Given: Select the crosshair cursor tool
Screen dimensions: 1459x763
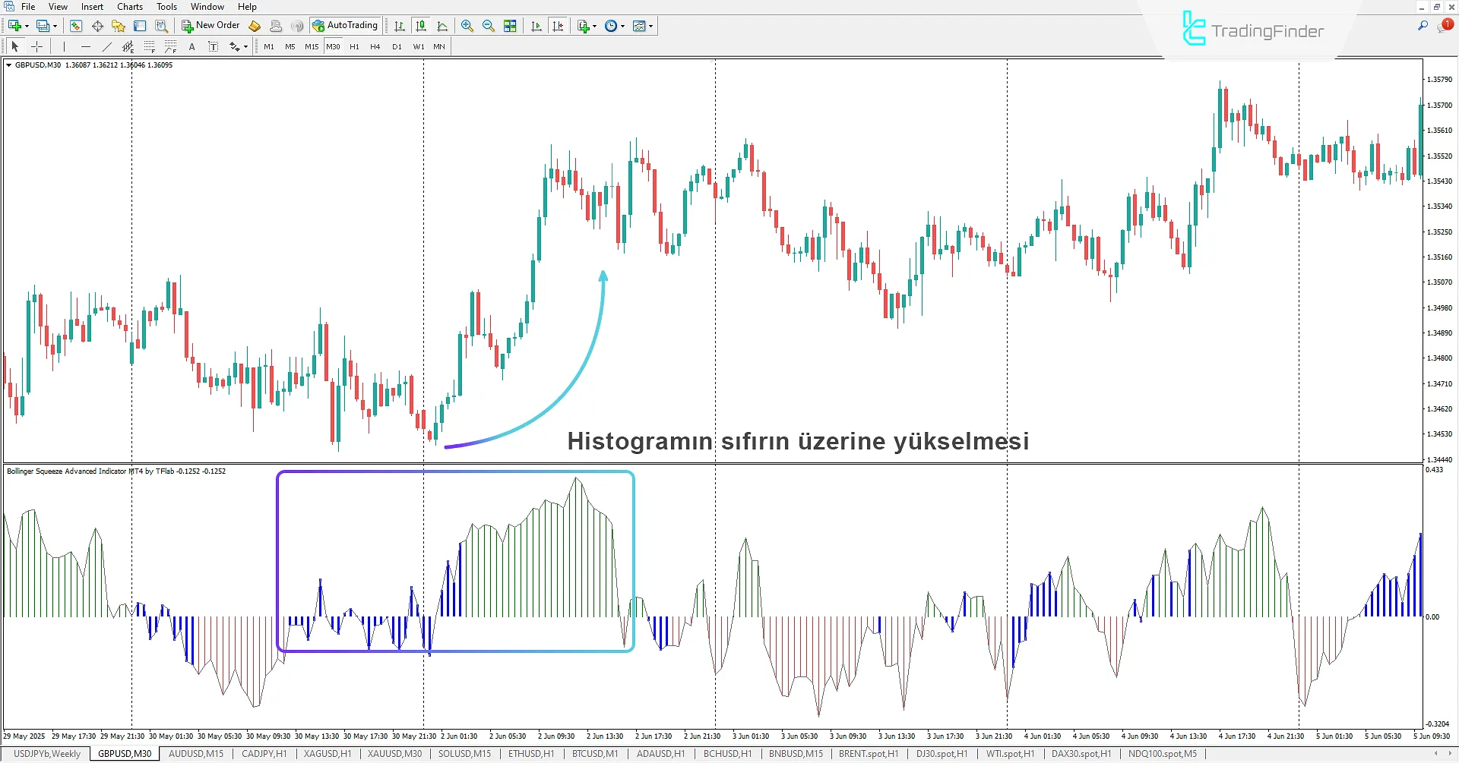Looking at the screenshot, I should click(36, 47).
